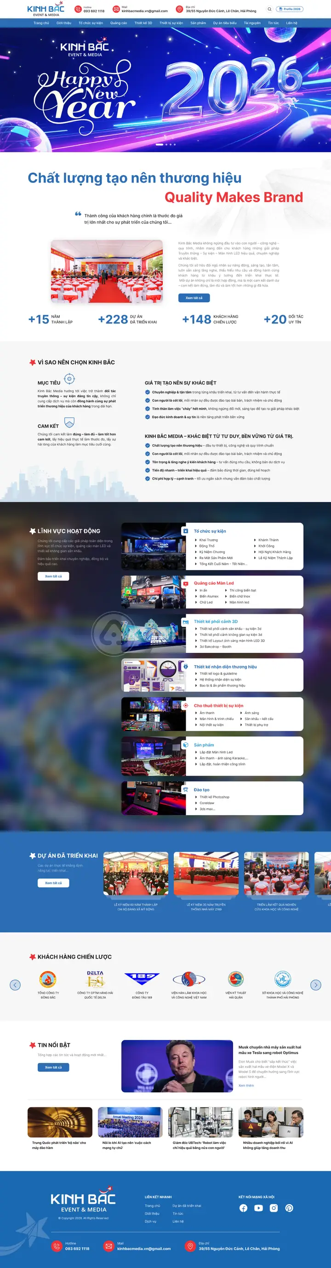Click 'Xem thêm' link on Musk article

click(x=246, y=1085)
